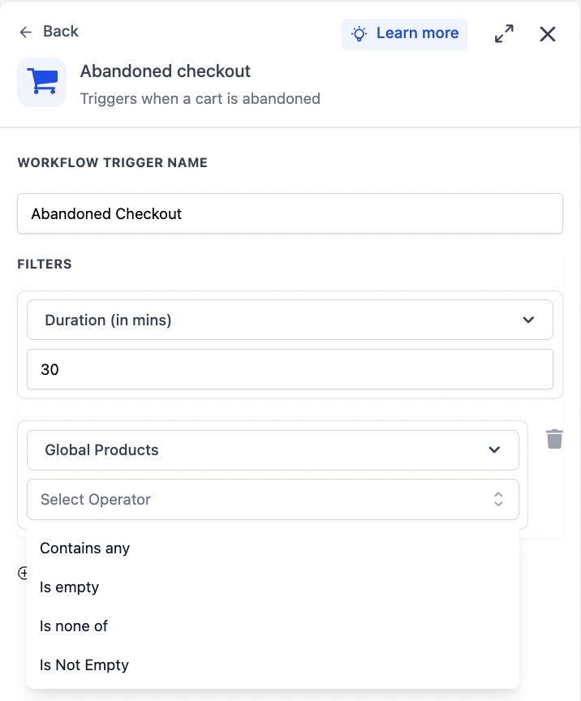Open the Duration (in mins) dropdown
Viewport: 581px width, 701px height.
point(290,320)
